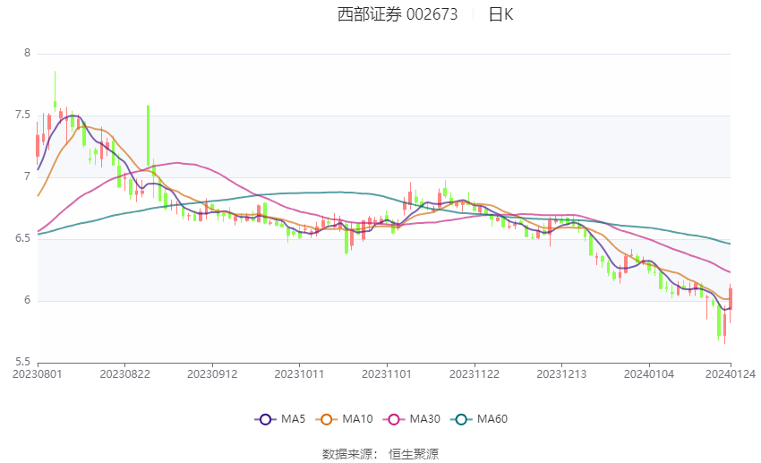Click the chart title 西部证券 002673
This screenshot has height=463, width=761.
398,14
